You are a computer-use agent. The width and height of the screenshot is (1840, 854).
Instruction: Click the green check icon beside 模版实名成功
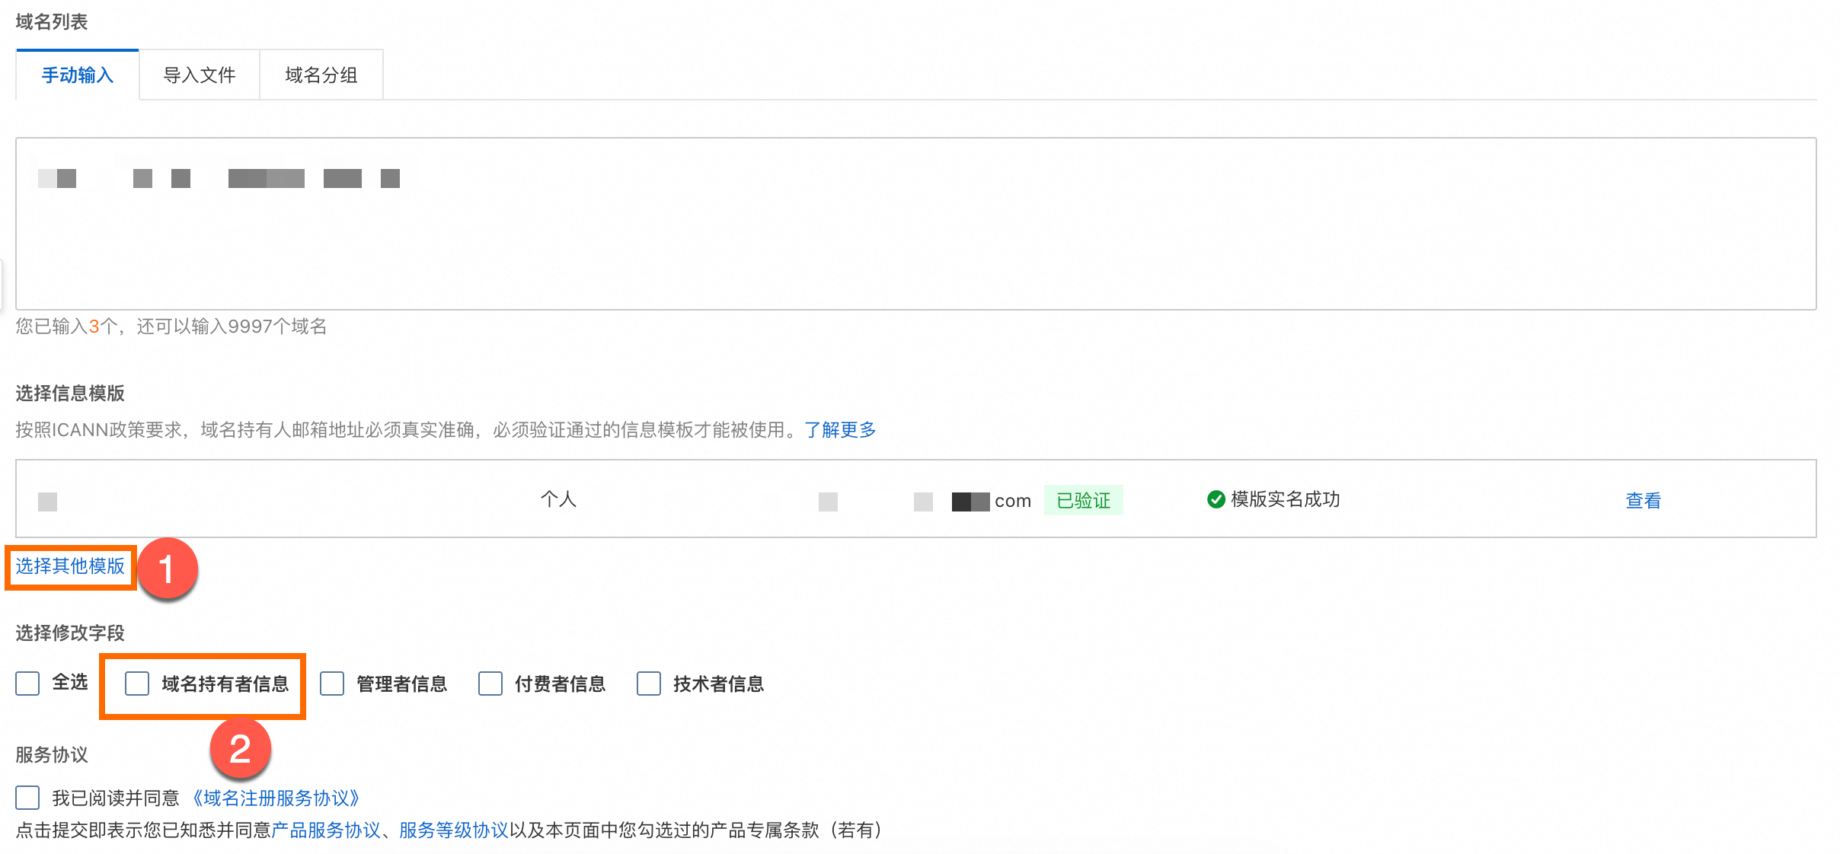pyautogui.click(x=1216, y=499)
